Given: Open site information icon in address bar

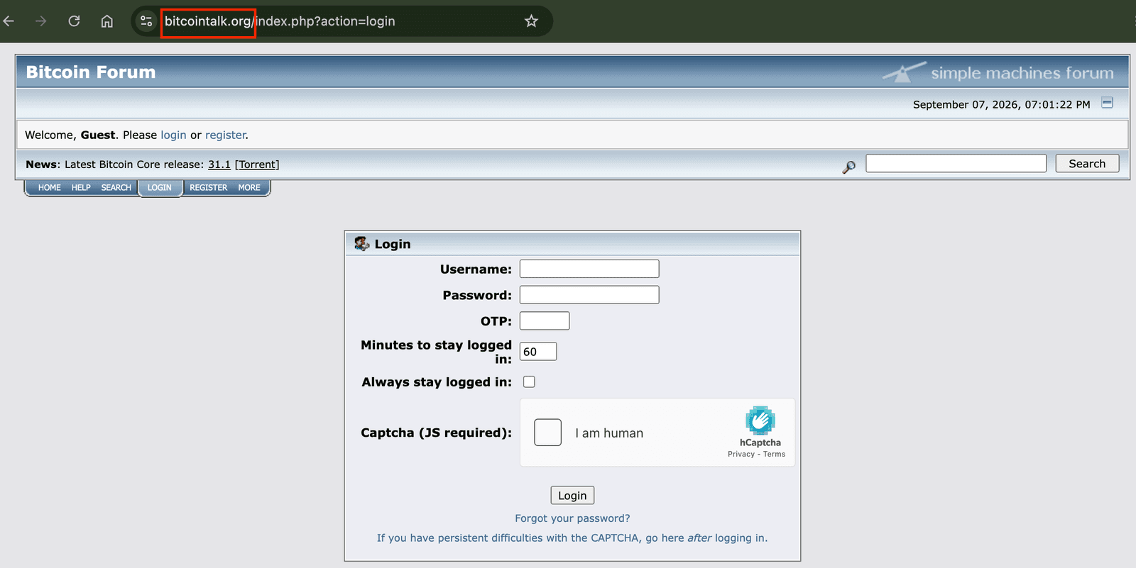Looking at the screenshot, I should click(x=146, y=21).
